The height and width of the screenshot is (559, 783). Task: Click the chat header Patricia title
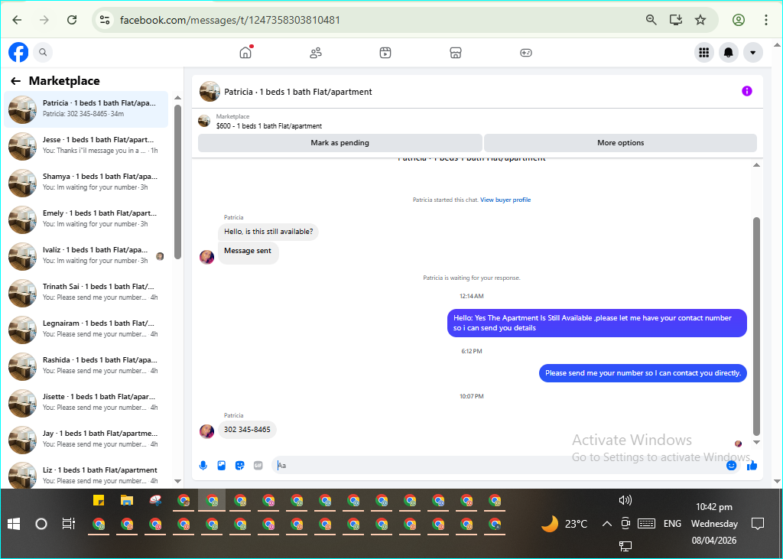[x=297, y=92]
